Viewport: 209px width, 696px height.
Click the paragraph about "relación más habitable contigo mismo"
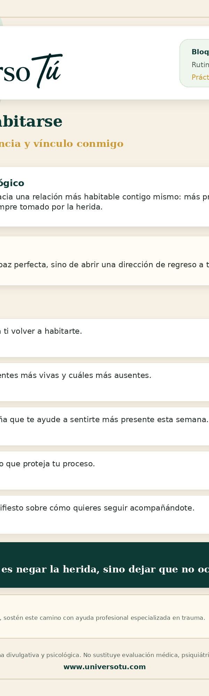(x=104, y=202)
